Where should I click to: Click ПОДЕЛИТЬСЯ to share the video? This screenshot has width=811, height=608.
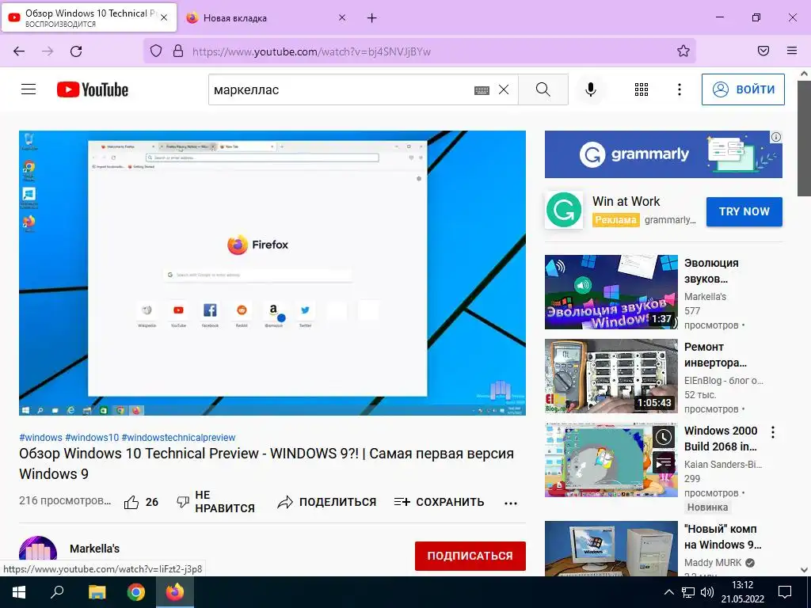coord(327,502)
